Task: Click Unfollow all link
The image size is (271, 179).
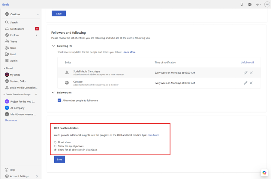Action: pyautogui.click(x=247, y=63)
